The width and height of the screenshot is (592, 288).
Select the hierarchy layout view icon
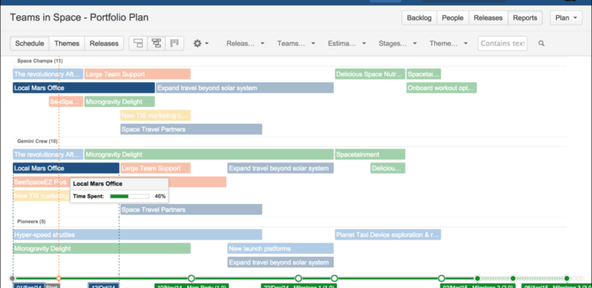[x=156, y=44]
